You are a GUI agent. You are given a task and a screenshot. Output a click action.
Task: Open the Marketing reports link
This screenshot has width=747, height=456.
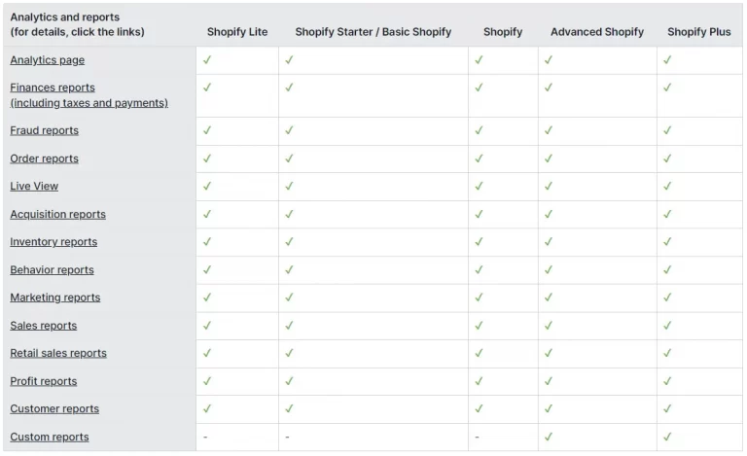[55, 298]
